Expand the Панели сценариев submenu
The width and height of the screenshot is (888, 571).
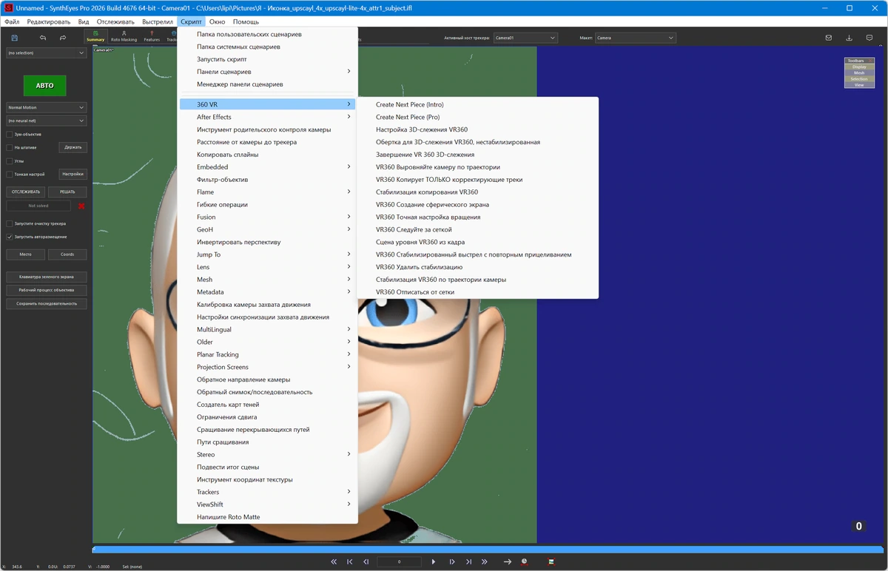[x=267, y=72]
